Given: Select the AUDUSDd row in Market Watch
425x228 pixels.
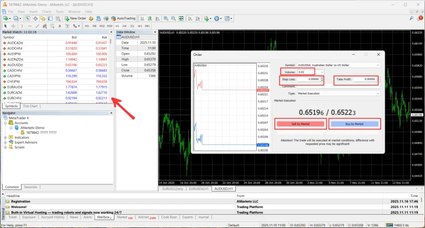Looking at the screenshot, I should 55,65.
